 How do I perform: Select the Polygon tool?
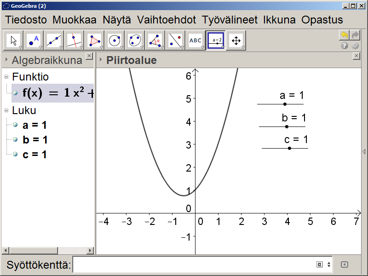94,40
